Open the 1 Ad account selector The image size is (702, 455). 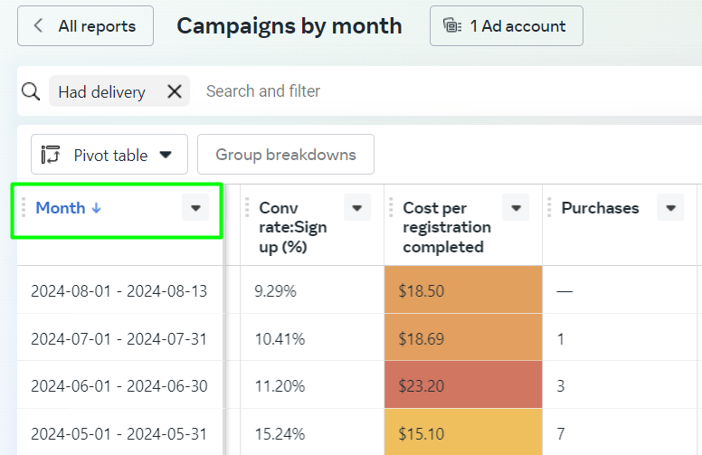507,25
